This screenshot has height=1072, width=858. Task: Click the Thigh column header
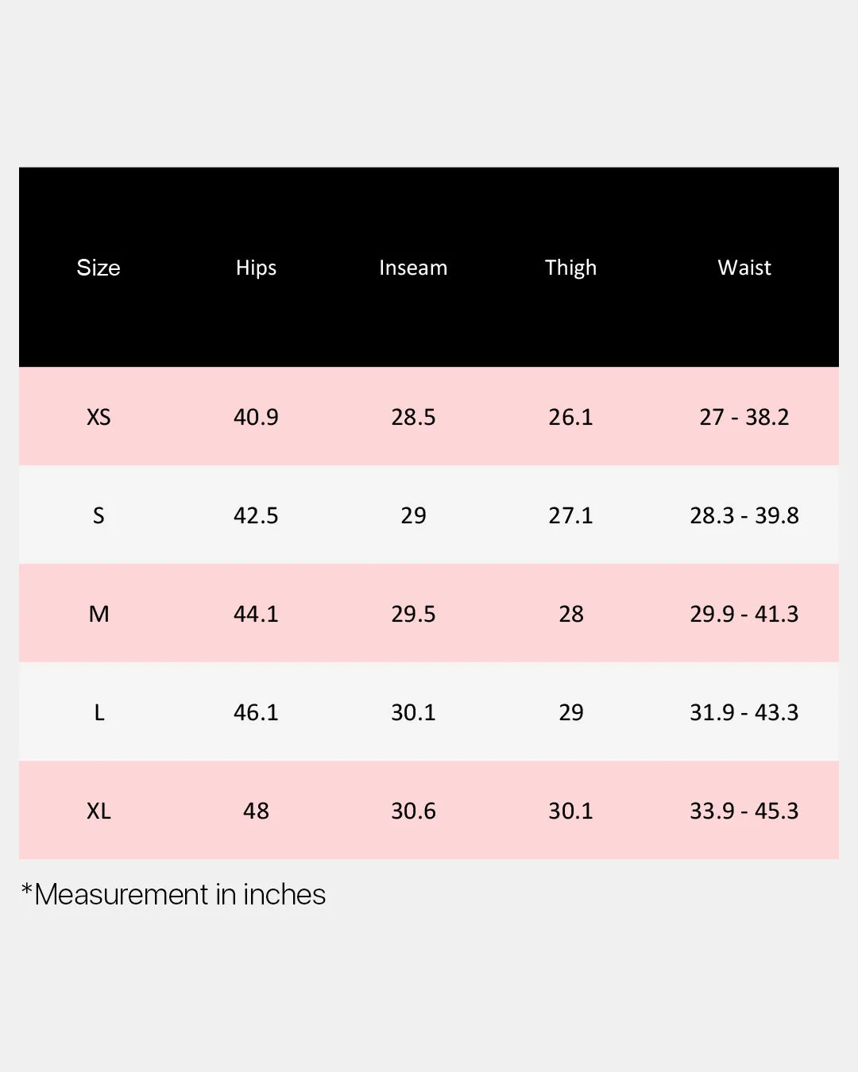(x=570, y=268)
